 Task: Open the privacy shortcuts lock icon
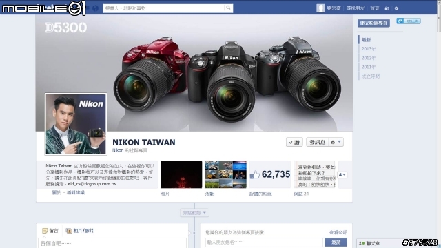[x=387, y=8]
